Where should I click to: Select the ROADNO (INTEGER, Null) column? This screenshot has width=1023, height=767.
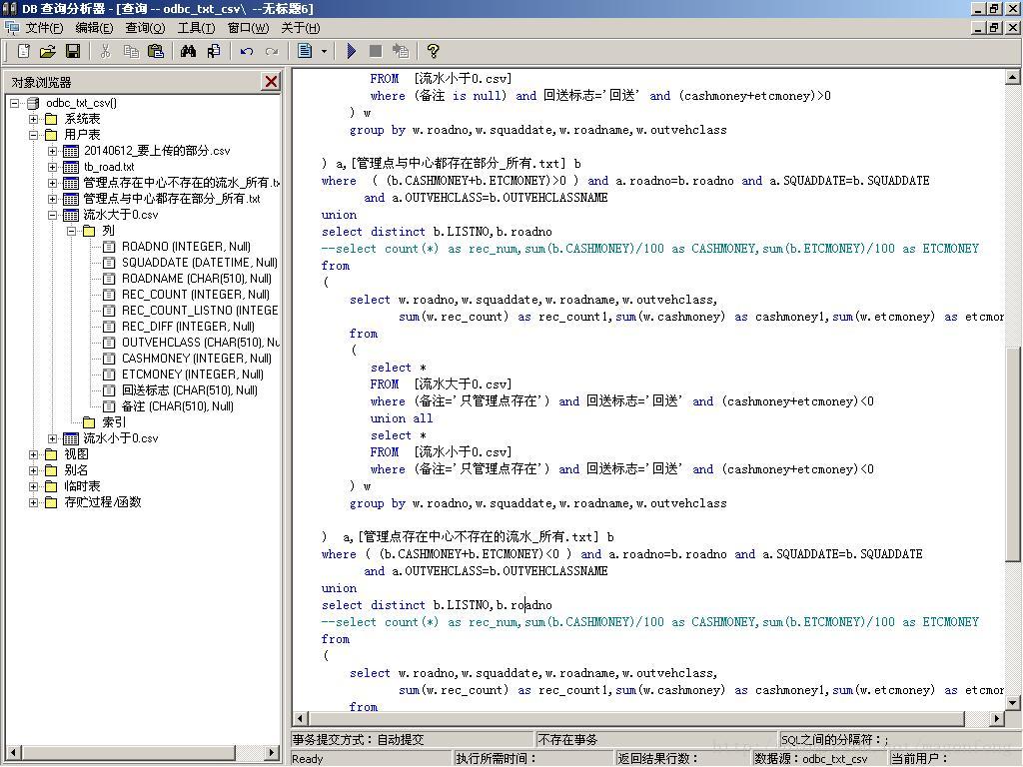[x=186, y=247]
